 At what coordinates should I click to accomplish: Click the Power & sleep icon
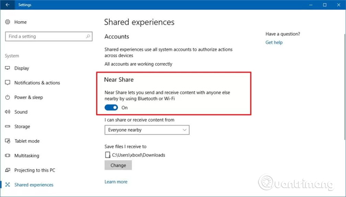point(8,97)
